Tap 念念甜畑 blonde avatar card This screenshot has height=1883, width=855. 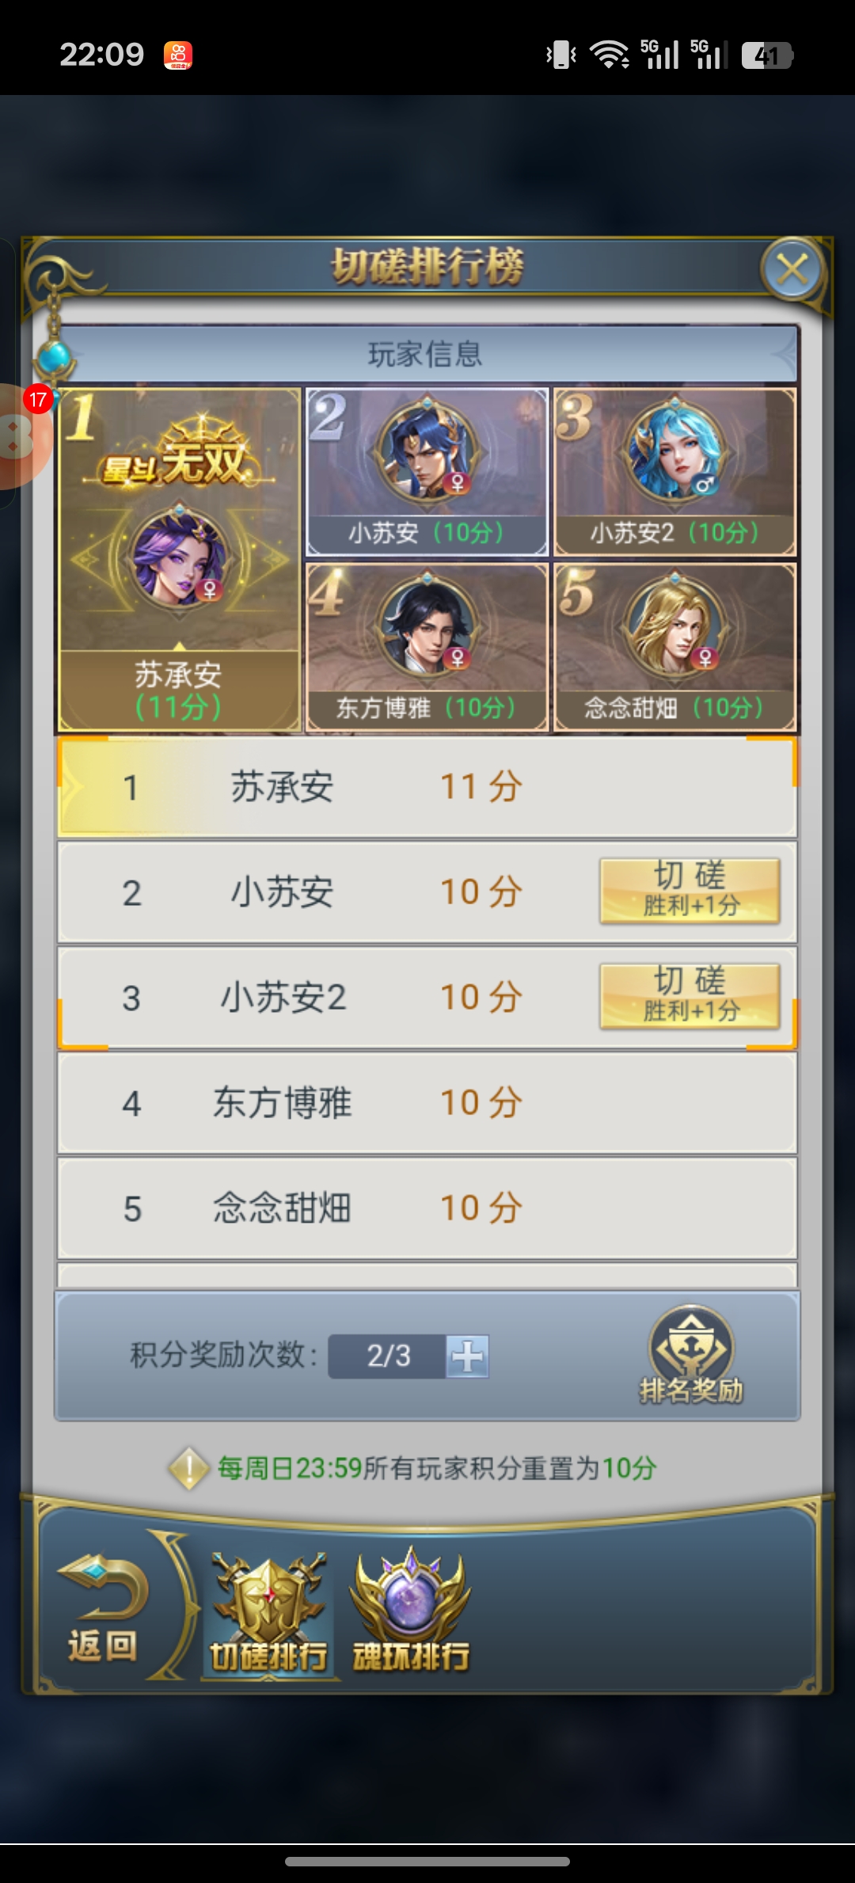point(674,647)
